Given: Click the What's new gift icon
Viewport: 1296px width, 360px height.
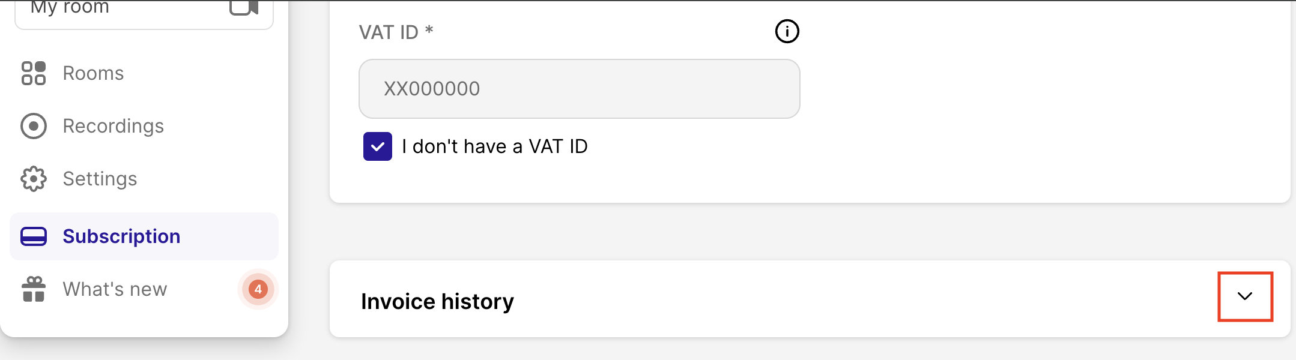Looking at the screenshot, I should point(34,289).
